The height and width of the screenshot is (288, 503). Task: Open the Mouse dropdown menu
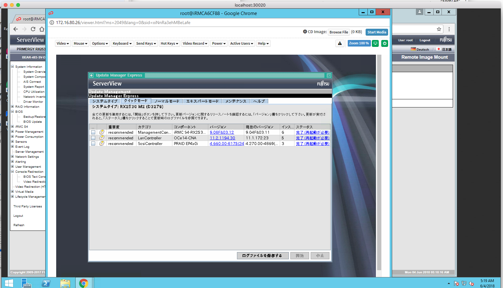81,43
